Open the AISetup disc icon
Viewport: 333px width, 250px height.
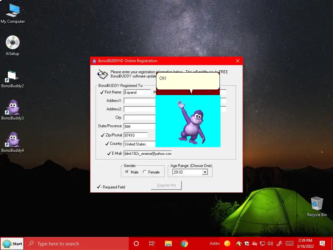pyautogui.click(x=13, y=46)
